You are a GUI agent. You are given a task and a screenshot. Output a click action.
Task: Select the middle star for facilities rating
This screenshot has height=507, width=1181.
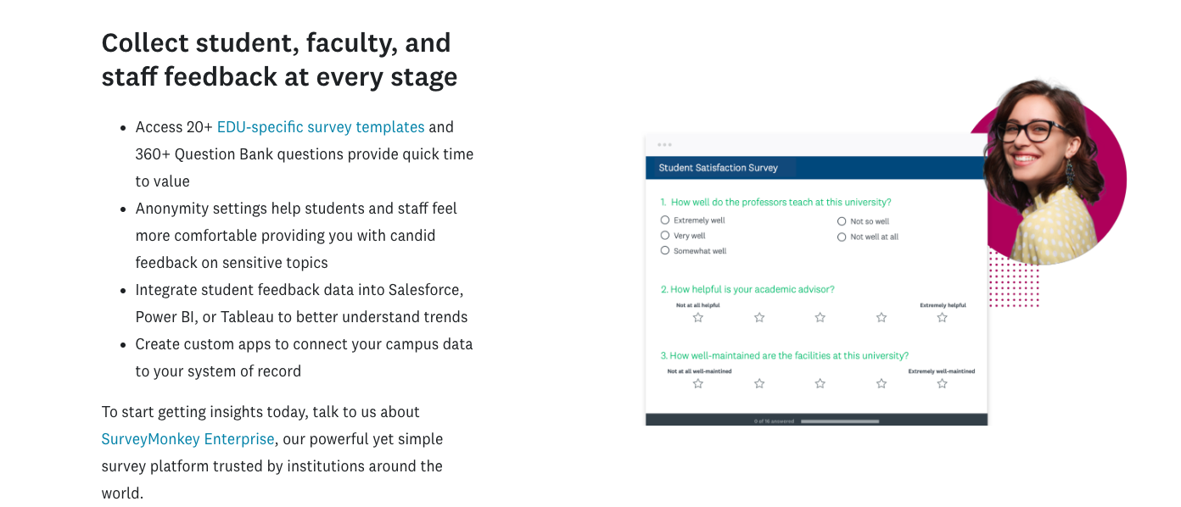(x=820, y=384)
